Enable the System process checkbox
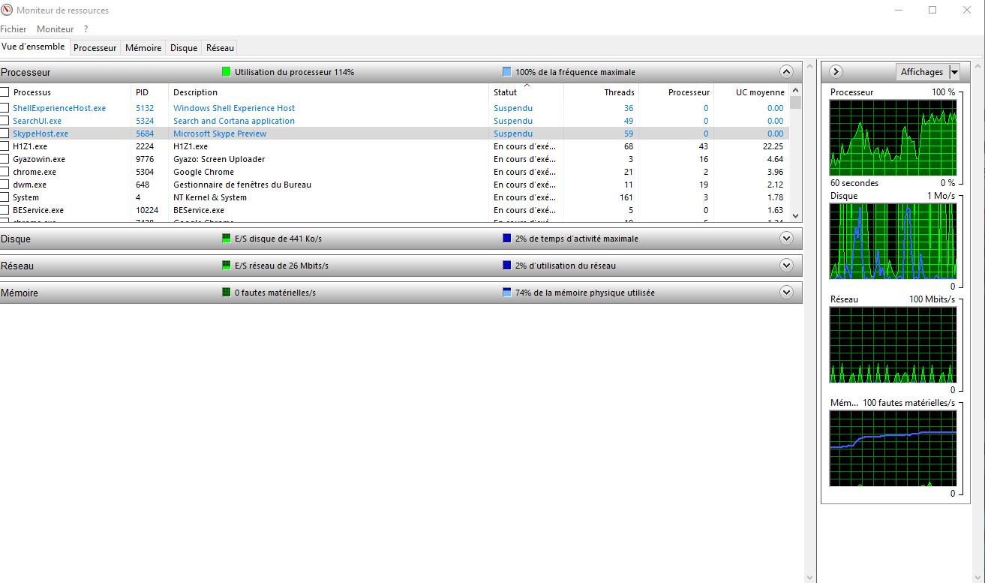Screen dimensions: 985x583 5,197
